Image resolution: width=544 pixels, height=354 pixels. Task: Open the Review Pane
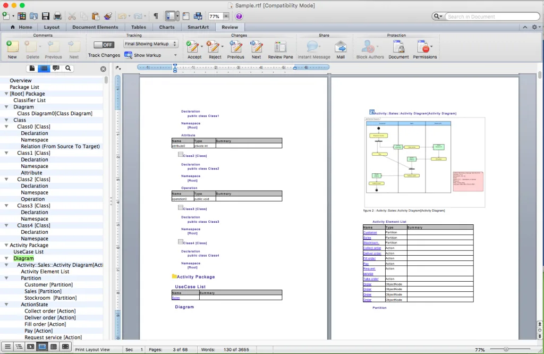pos(280,49)
